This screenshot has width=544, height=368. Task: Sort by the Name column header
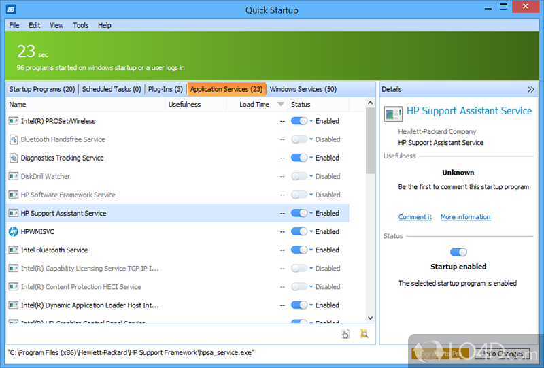(x=86, y=105)
